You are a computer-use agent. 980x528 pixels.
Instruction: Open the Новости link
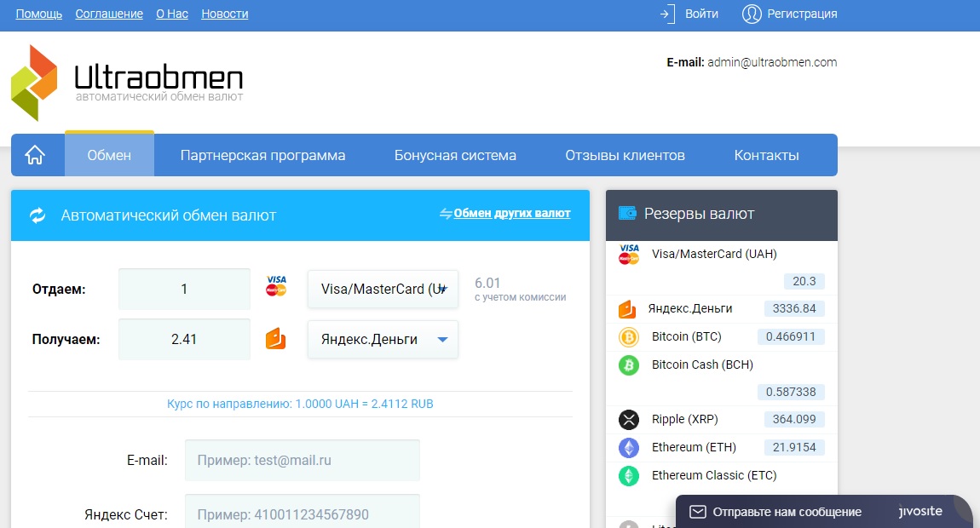click(x=224, y=14)
